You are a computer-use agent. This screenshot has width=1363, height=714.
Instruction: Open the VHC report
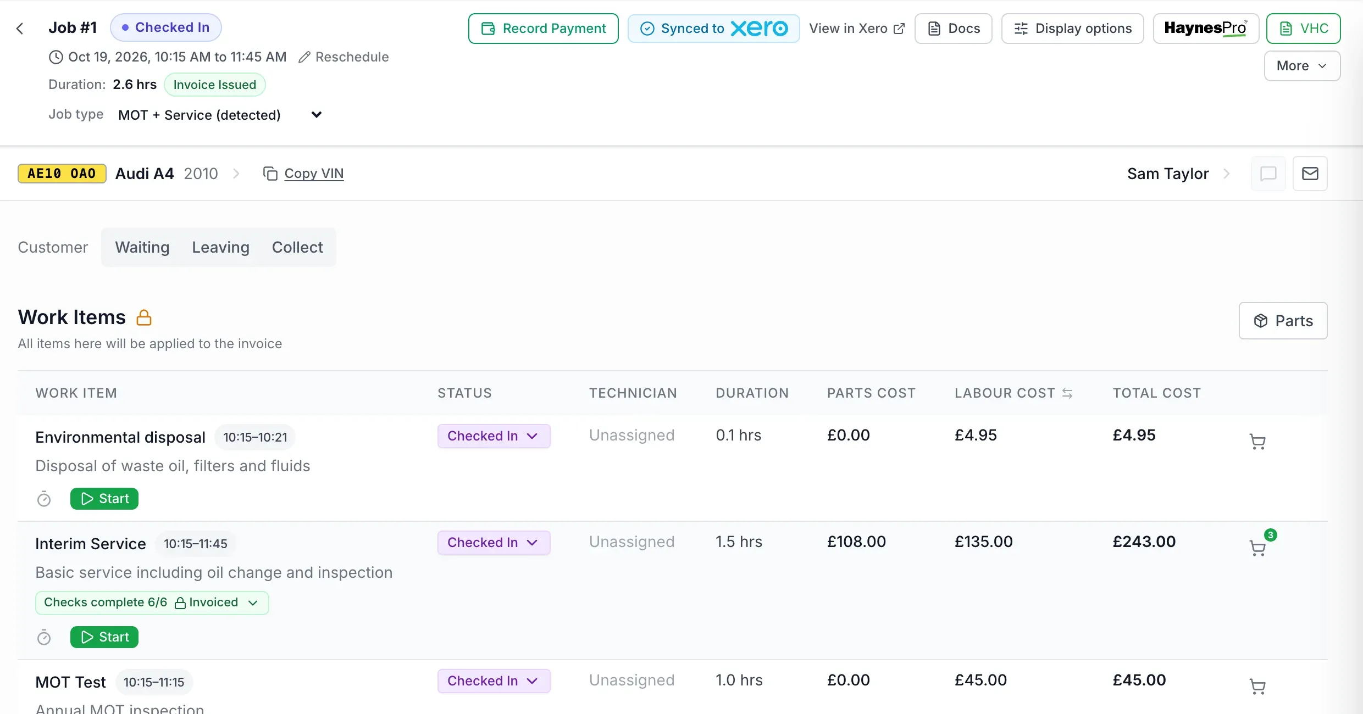pyautogui.click(x=1303, y=29)
